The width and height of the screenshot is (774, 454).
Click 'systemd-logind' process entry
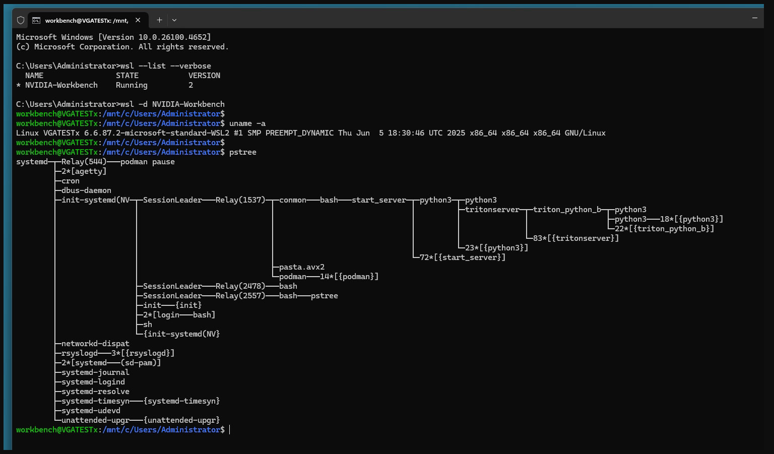(93, 382)
